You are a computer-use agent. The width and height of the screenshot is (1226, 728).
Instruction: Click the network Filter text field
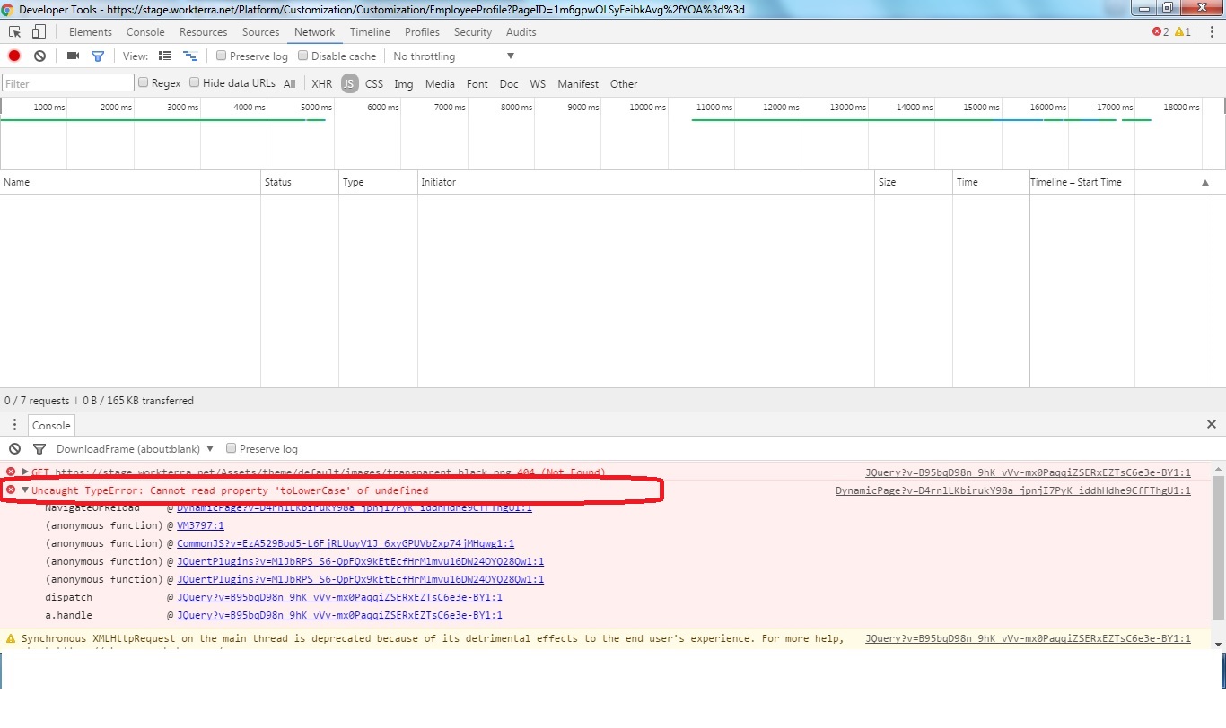(x=68, y=83)
